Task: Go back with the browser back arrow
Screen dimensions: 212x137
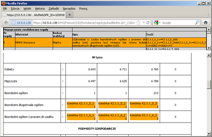Action: (6, 23)
